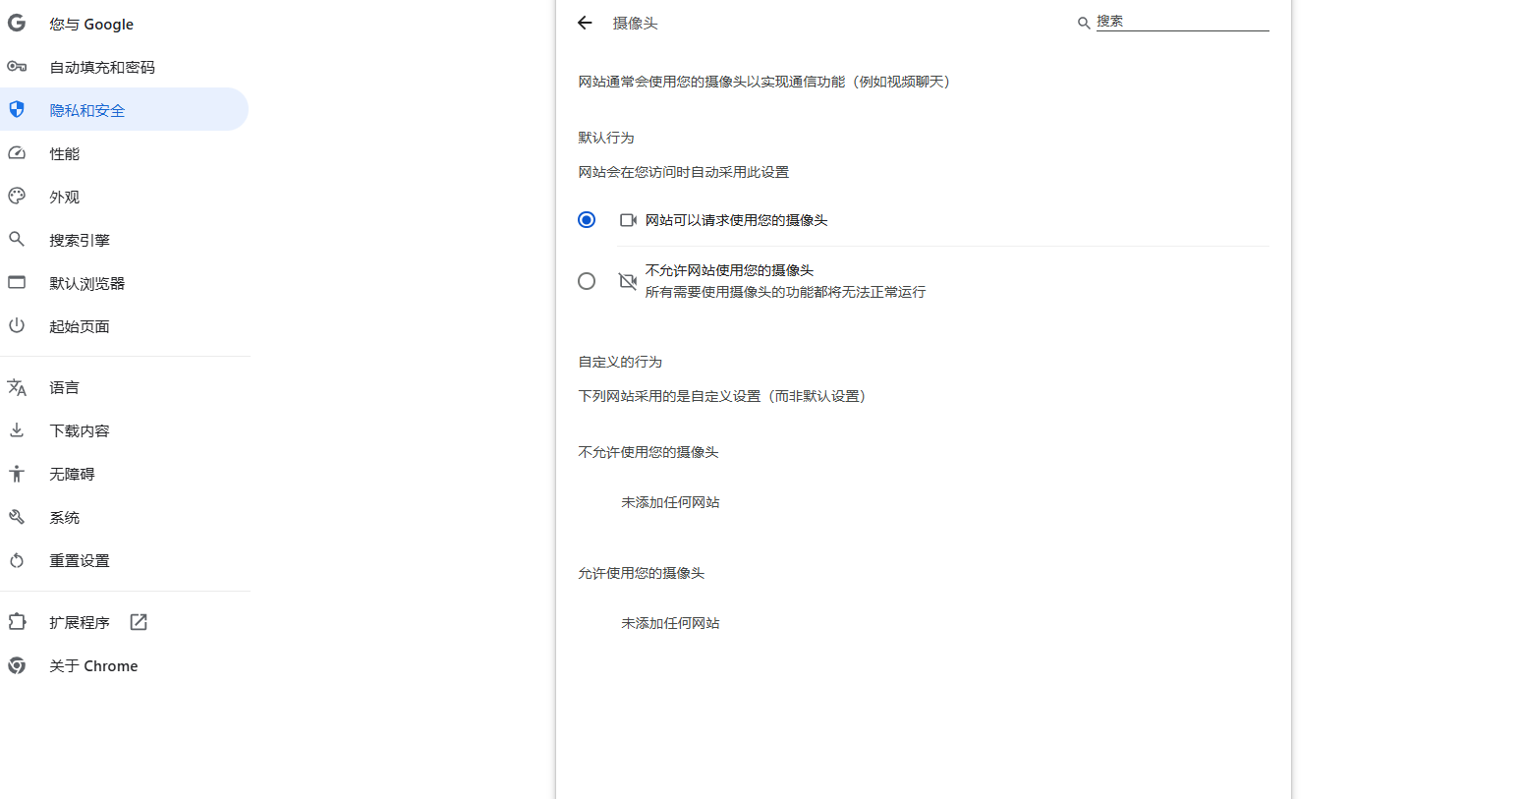
Task: Click the speedometer performance icon
Action: point(17,152)
